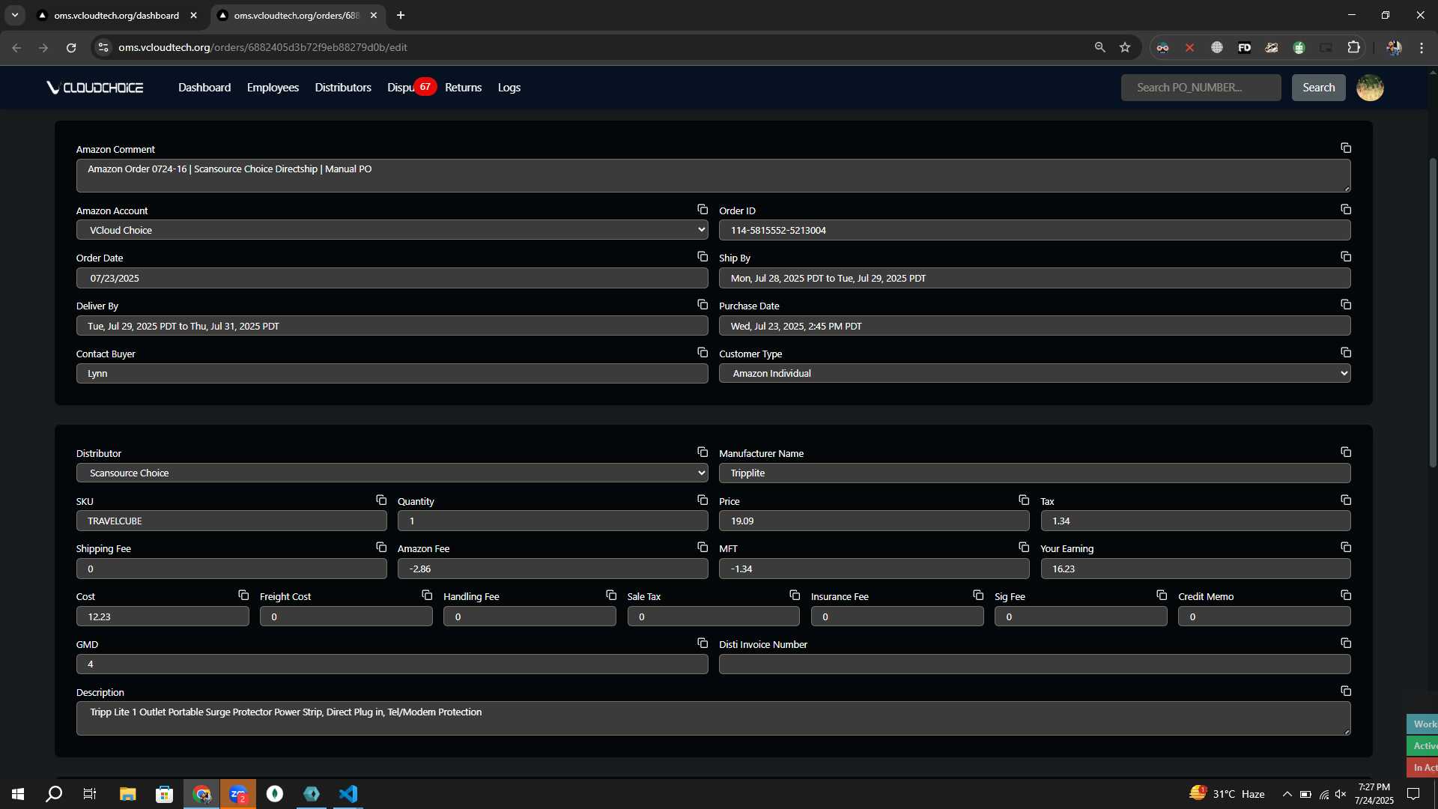Open the browser tab search dropdown
Image resolution: width=1438 pixels, height=809 pixels.
(x=15, y=15)
